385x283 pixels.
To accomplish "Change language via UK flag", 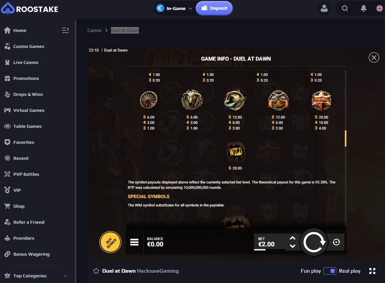I will [x=380, y=8].
